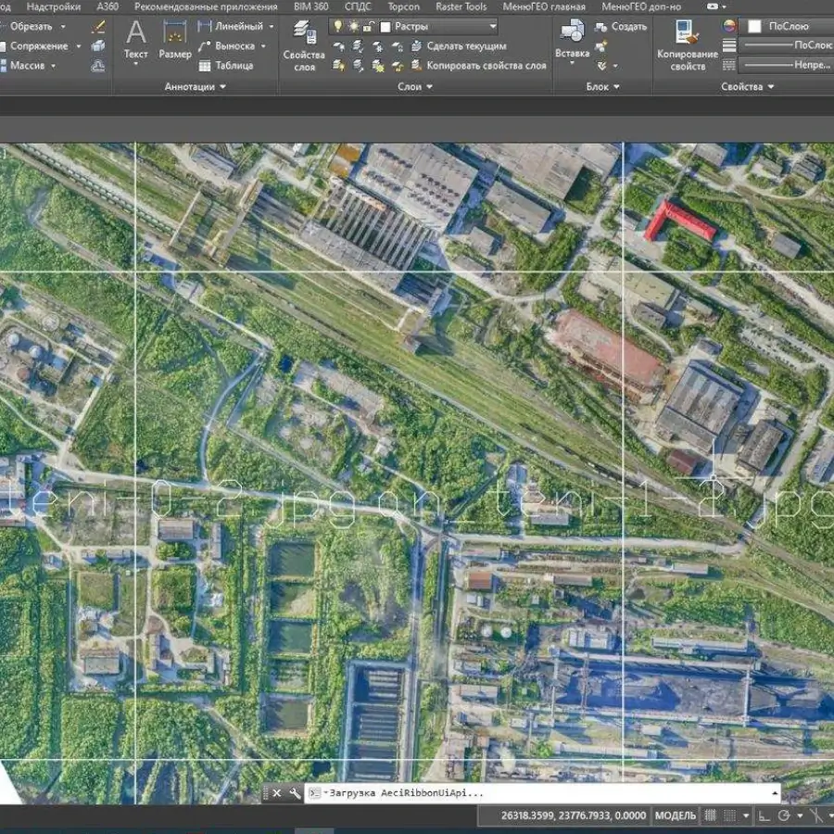Toggle the layer visibility lightbulb
The image size is (834, 834).
click(337, 25)
